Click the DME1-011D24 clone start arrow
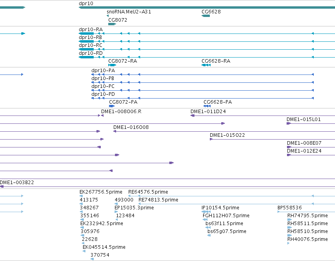Image resolution: width=335 pixels, height=261 pixels. coord(192,116)
